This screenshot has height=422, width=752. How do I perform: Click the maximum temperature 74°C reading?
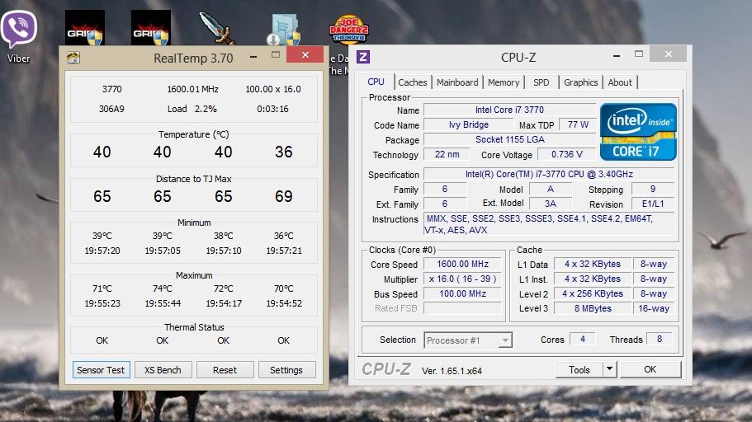click(163, 288)
